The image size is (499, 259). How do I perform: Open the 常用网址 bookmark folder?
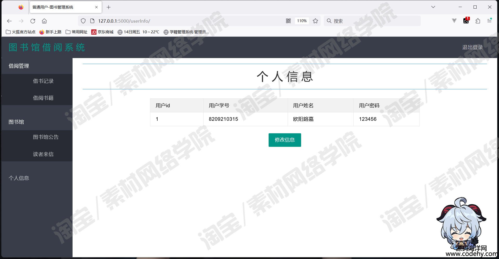tap(76, 32)
